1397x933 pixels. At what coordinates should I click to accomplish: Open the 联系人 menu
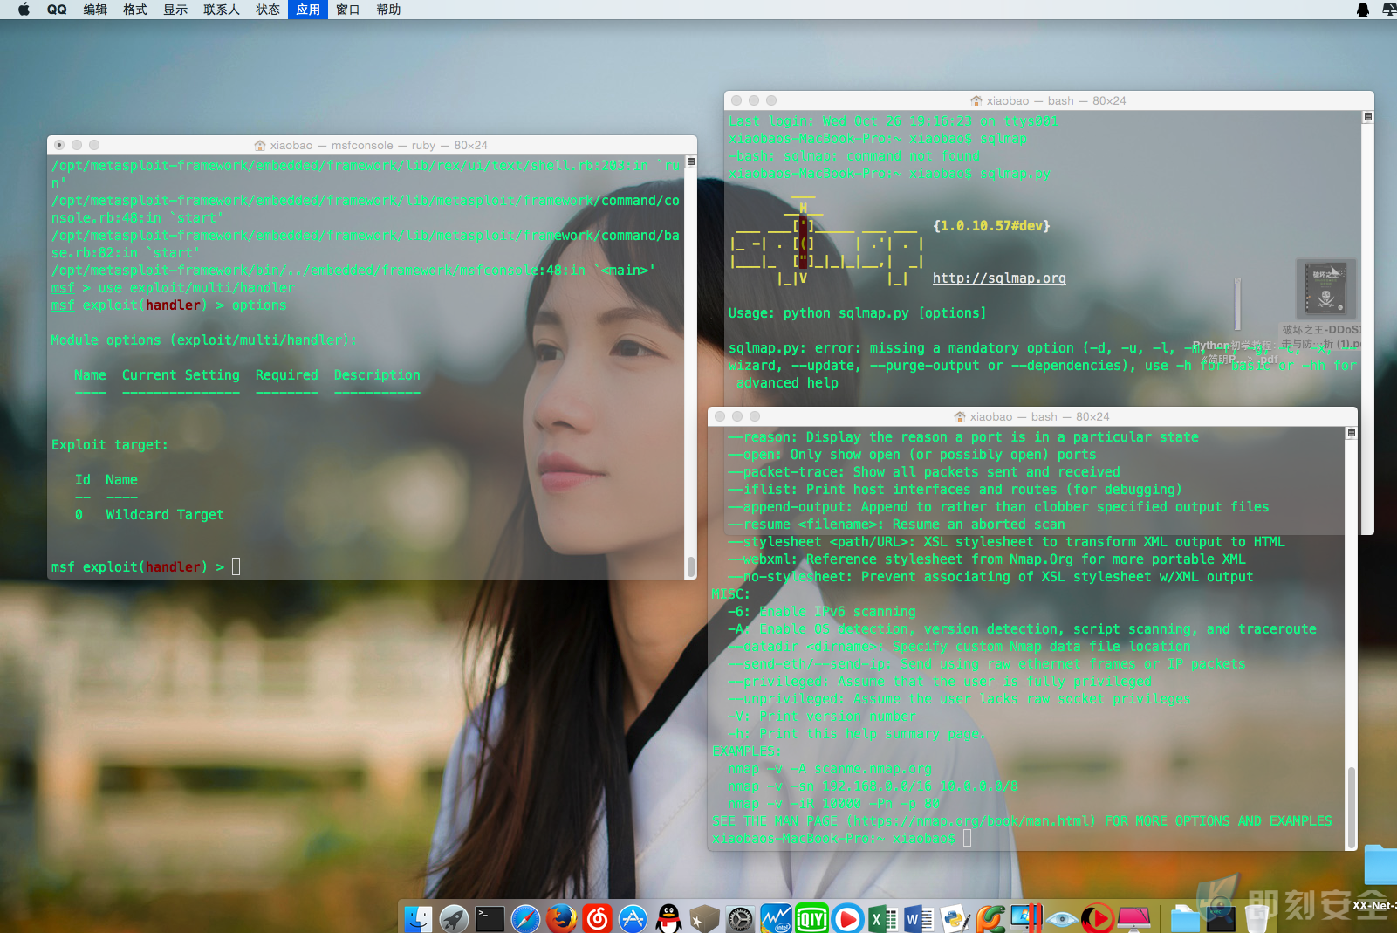[222, 10]
